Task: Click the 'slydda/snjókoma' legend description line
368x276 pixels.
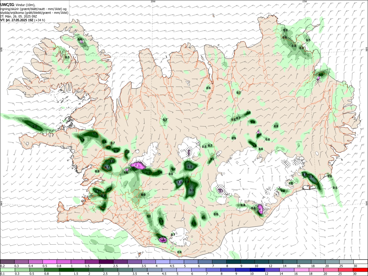Action: tap(34, 13)
